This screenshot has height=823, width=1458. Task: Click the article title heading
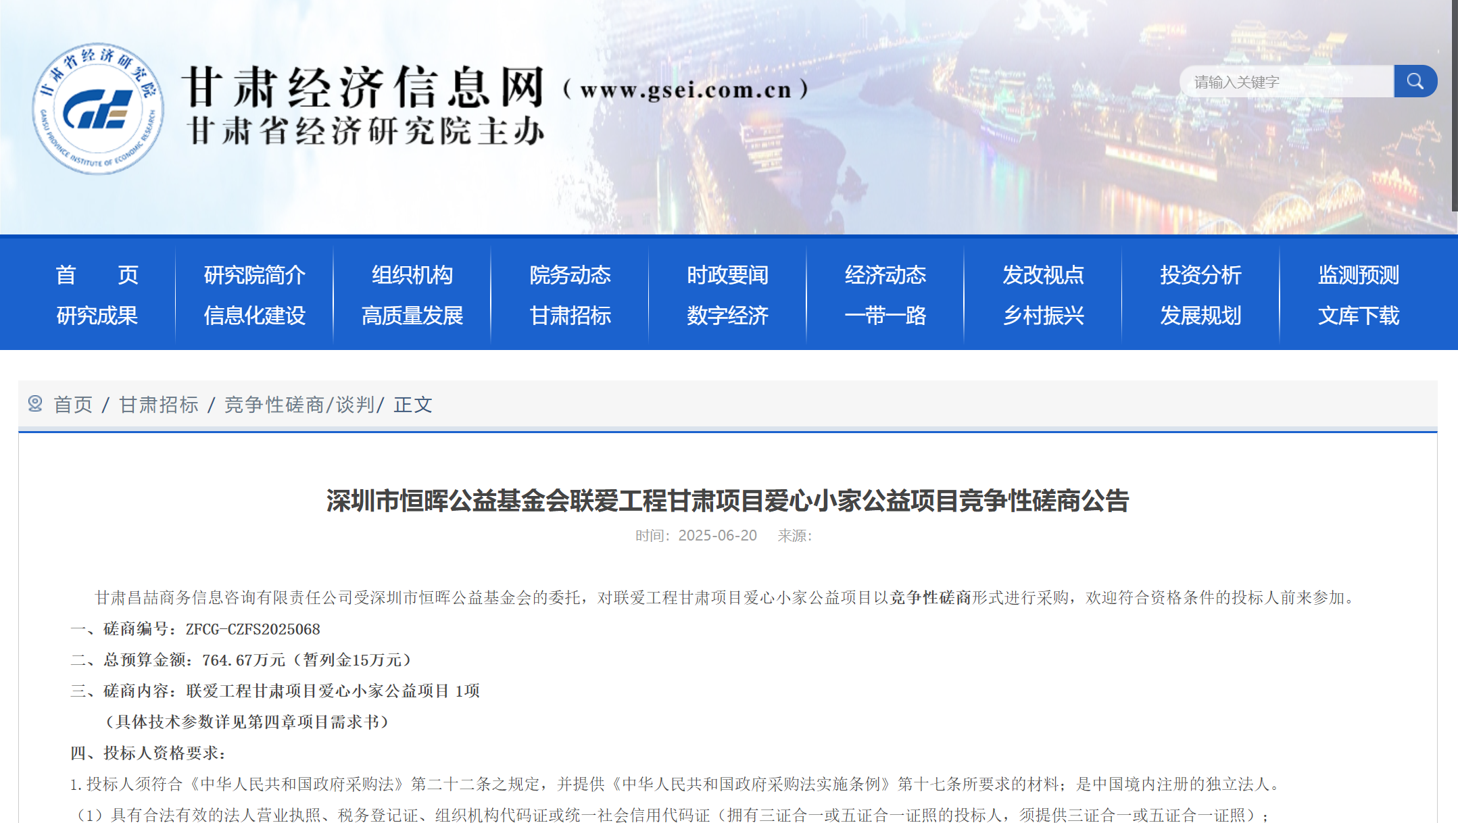click(x=728, y=501)
